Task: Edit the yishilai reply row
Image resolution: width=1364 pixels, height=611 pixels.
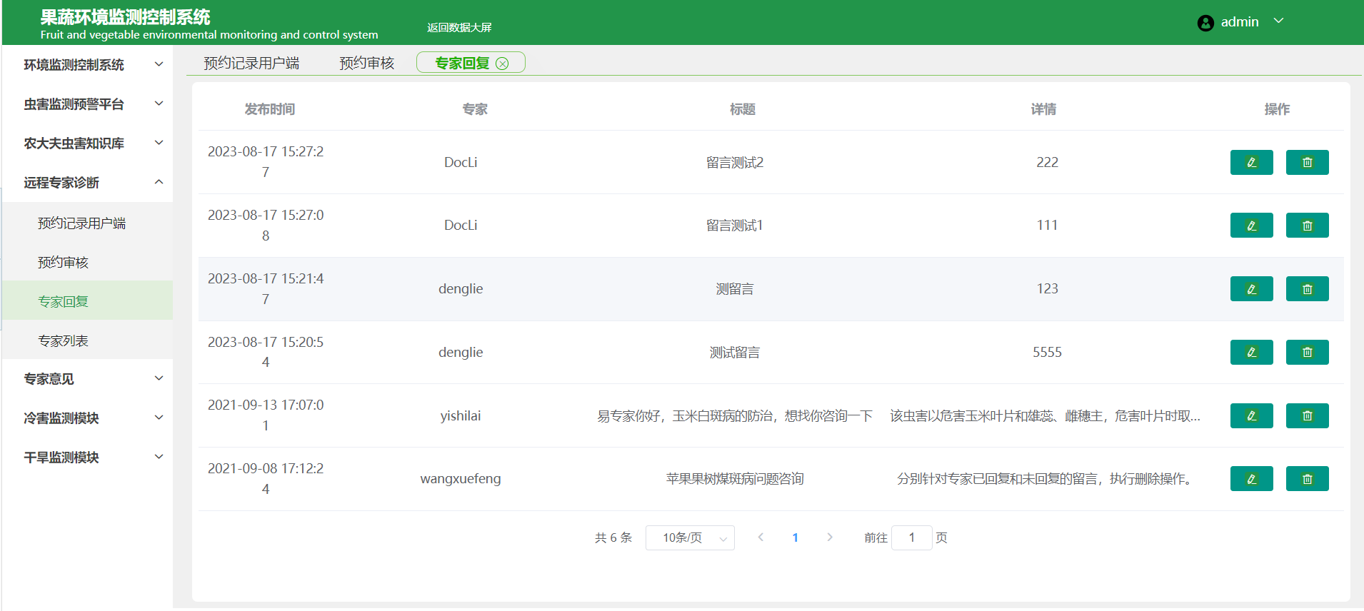Action: tap(1251, 415)
